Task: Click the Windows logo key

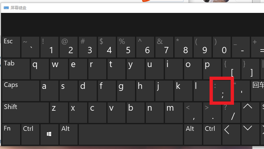Action: click(x=49, y=134)
